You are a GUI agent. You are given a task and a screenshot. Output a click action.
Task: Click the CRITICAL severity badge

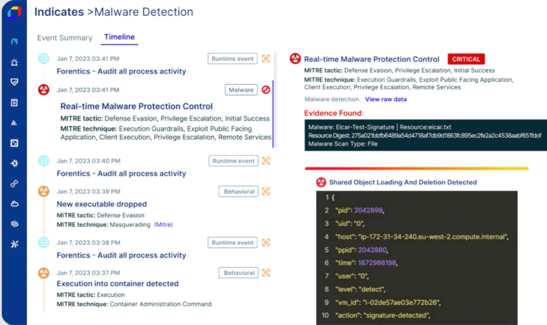tap(466, 59)
